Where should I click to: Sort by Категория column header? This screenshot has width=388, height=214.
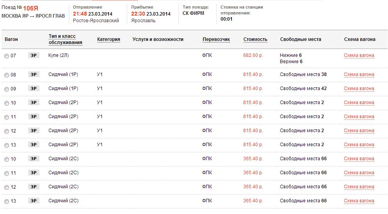[x=109, y=39]
